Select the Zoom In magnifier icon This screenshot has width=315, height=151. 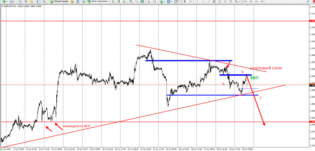(131, 1)
